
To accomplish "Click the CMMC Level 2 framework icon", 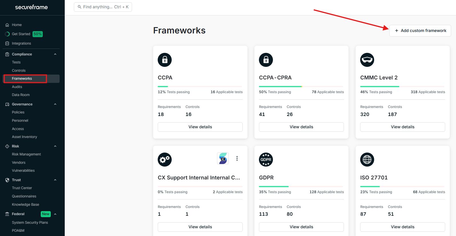I will 367,60.
